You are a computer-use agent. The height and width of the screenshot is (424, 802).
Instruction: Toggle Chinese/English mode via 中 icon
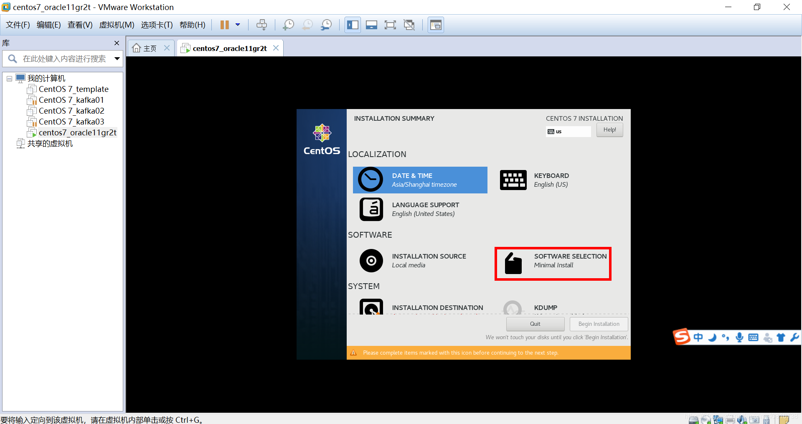point(698,338)
